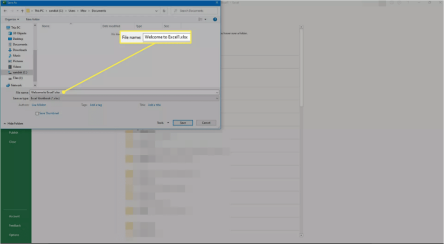Click the Publish item in Excel sidebar
444x244 pixels.
[13, 132]
